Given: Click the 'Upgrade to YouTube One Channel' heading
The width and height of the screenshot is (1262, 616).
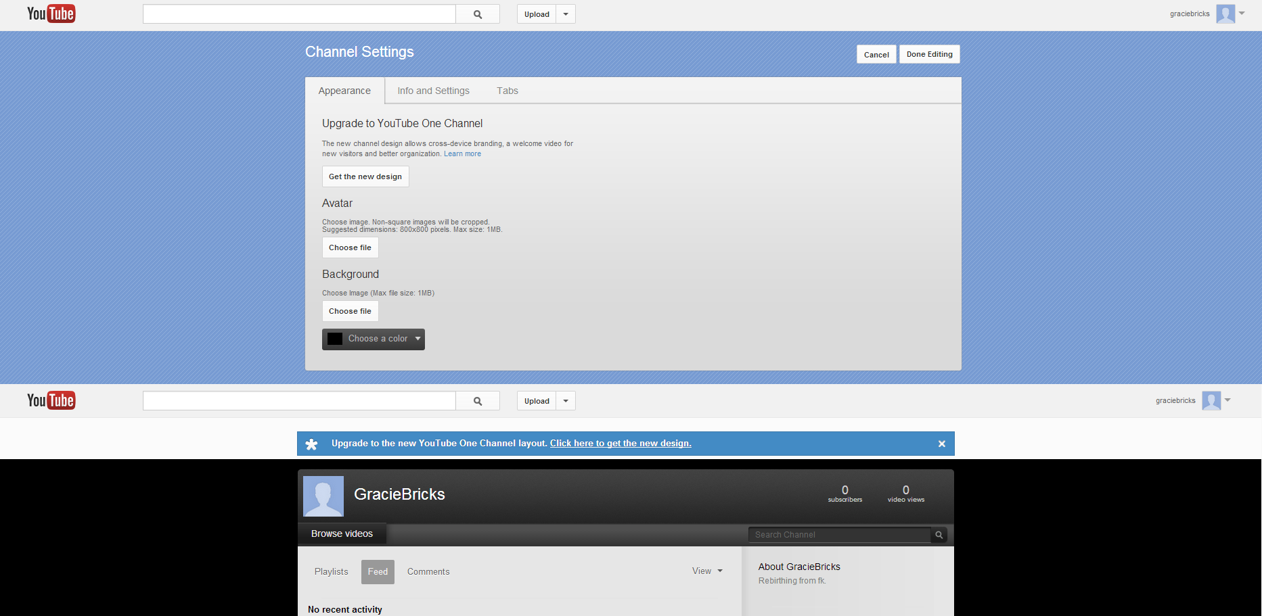Looking at the screenshot, I should (402, 123).
